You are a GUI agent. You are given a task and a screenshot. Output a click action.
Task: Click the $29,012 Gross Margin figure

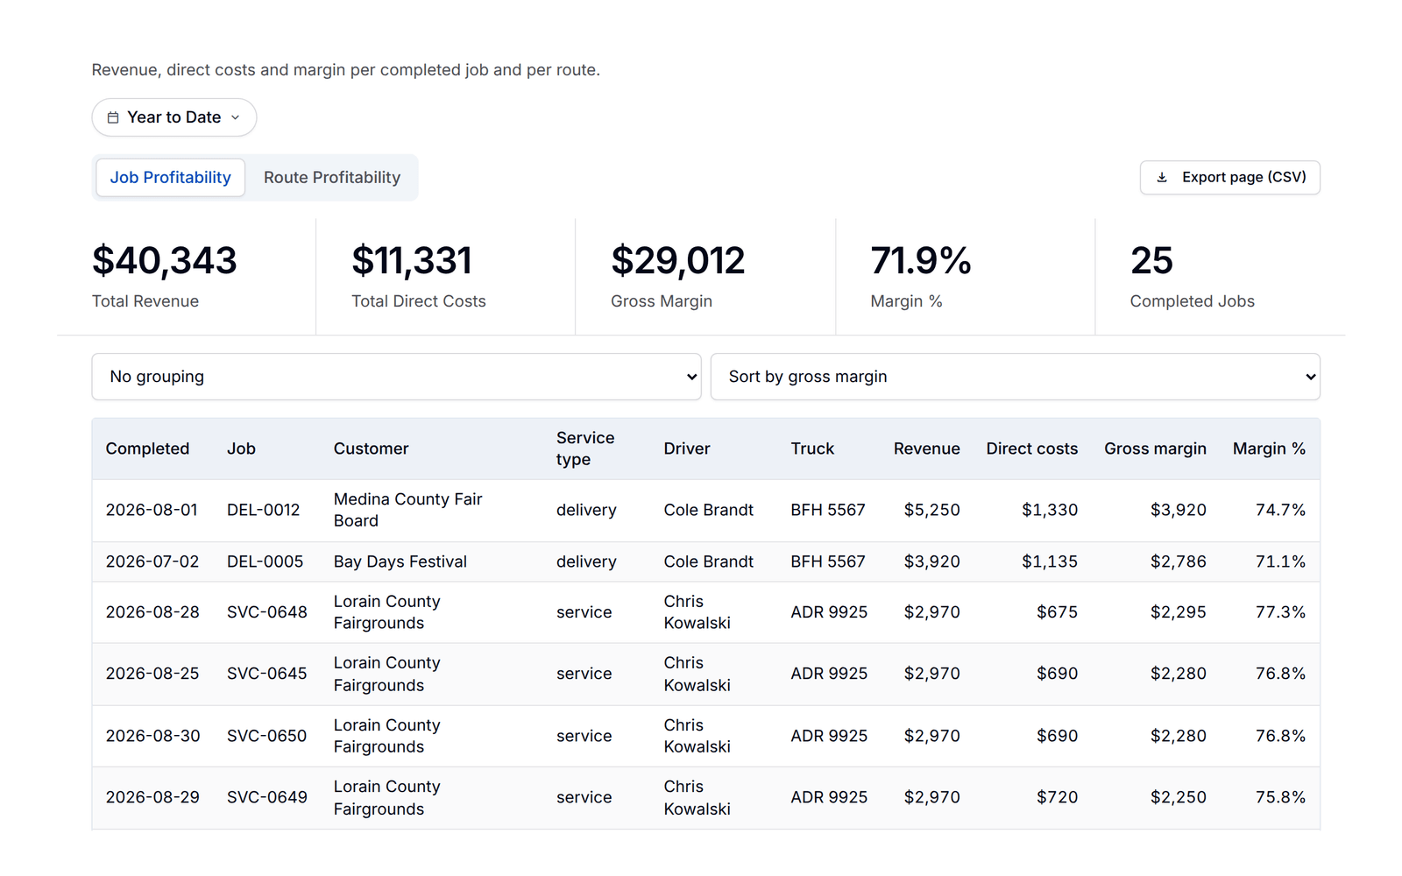(678, 260)
